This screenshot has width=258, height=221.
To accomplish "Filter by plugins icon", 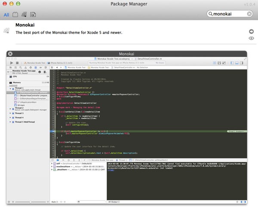I will (15, 15).
